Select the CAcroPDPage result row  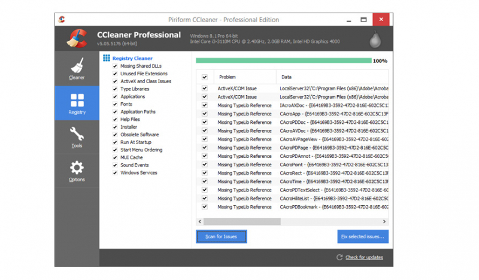coord(292,148)
